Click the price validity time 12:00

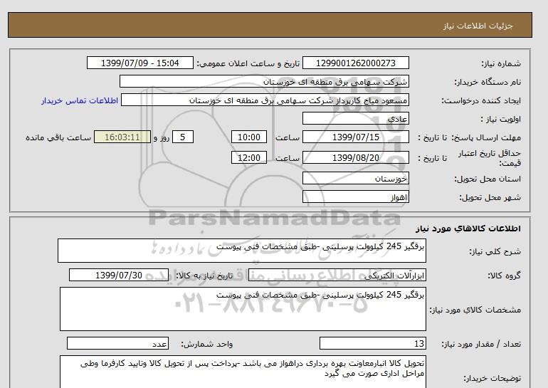coord(249,157)
